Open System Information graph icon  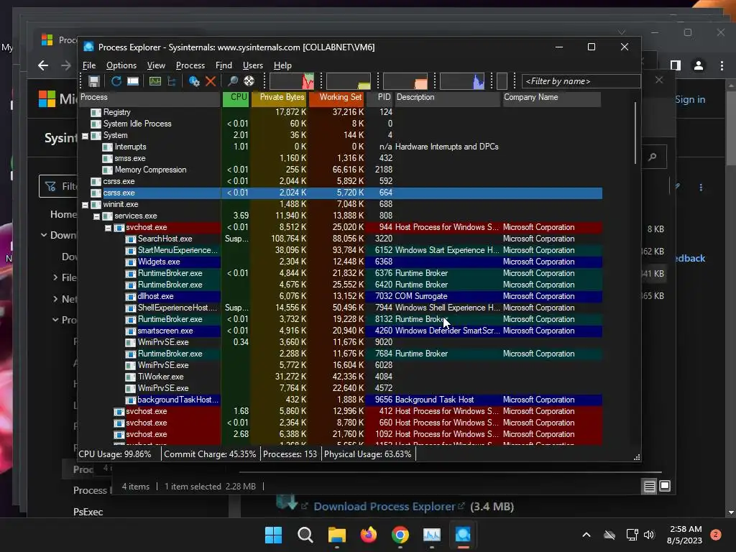[155, 81]
